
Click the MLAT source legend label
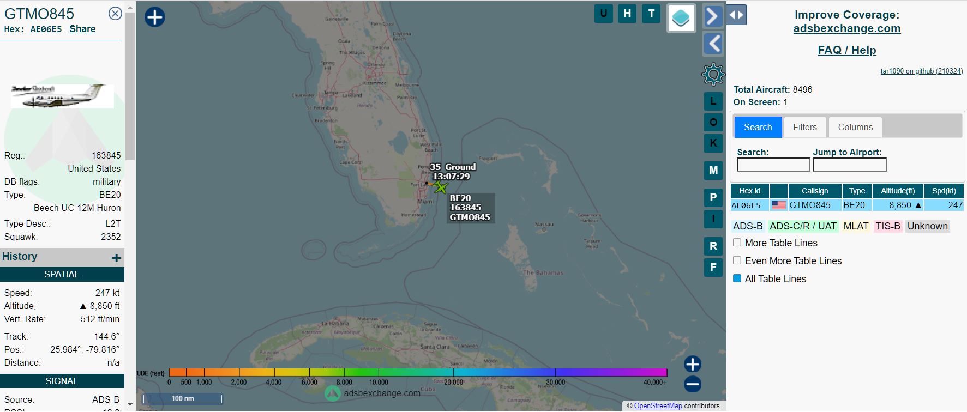[x=856, y=226]
